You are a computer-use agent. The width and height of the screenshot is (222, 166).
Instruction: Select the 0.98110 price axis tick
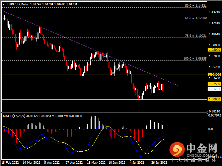215,111
